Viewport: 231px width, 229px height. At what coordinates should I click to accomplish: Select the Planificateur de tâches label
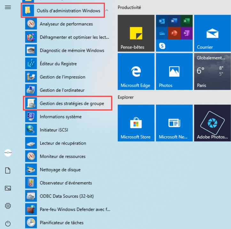click(x=62, y=223)
